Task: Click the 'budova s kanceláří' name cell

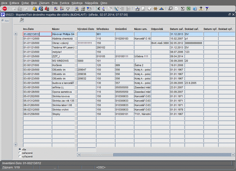Action: [x=63, y=83]
